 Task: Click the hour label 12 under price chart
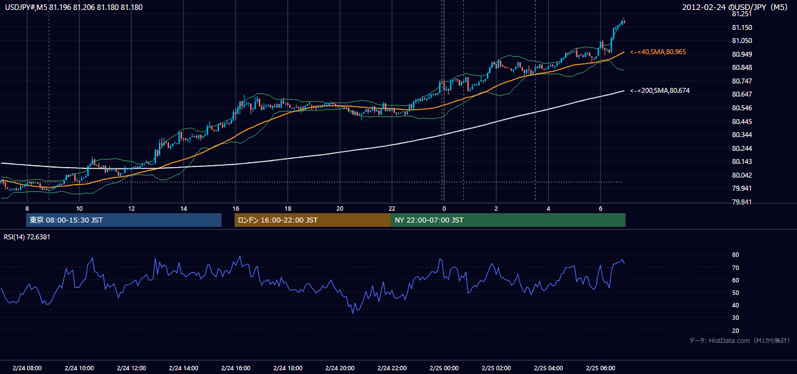131,208
